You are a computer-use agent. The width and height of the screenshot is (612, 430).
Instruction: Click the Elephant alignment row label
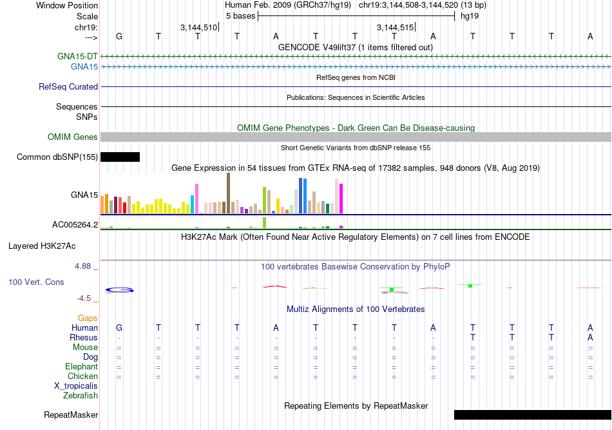(x=81, y=366)
